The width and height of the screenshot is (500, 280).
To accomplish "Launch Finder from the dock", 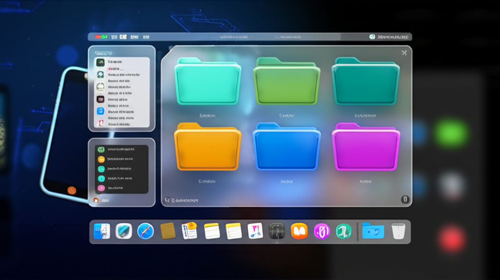I will click(102, 231).
